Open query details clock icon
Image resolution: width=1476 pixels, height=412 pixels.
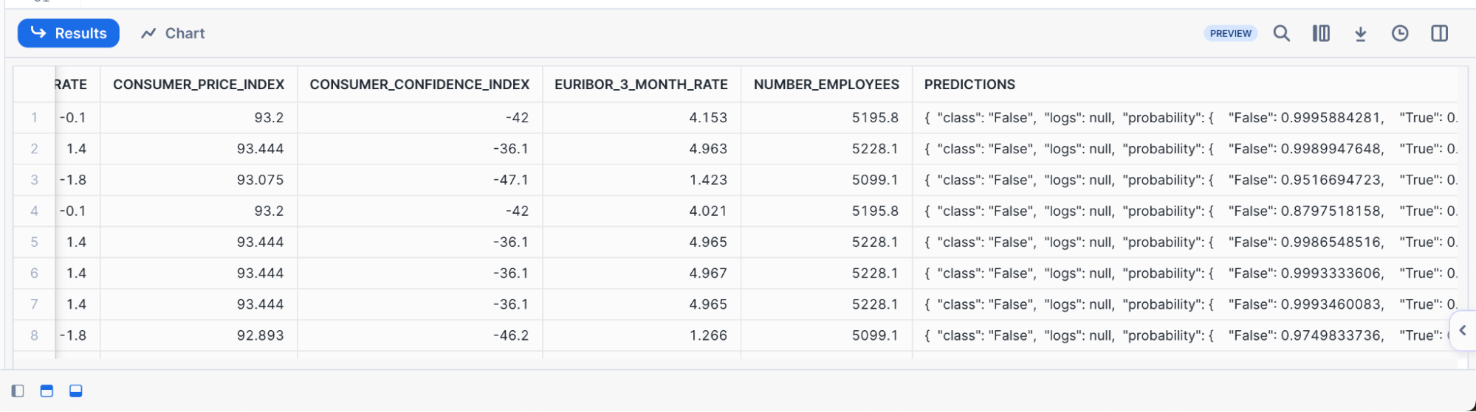coord(1399,33)
